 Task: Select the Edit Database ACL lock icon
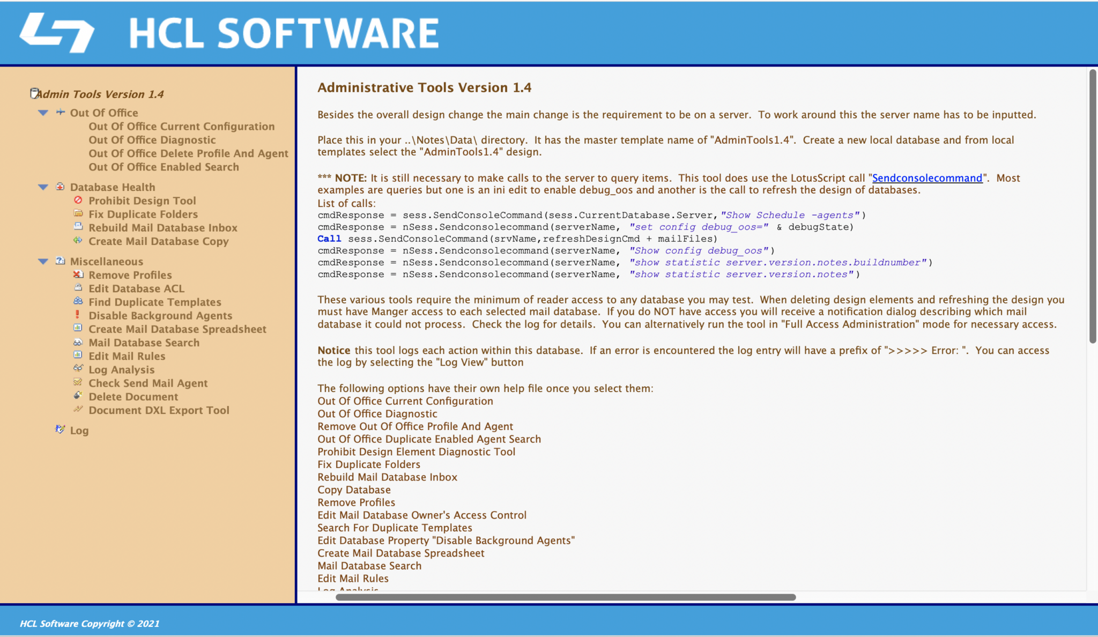[x=78, y=288]
